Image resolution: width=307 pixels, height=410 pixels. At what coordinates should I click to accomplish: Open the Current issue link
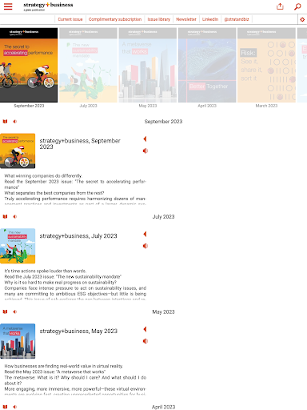coord(70,19)
